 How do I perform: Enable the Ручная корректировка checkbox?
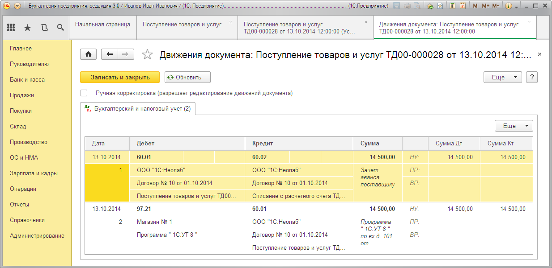tap(84, 93)
